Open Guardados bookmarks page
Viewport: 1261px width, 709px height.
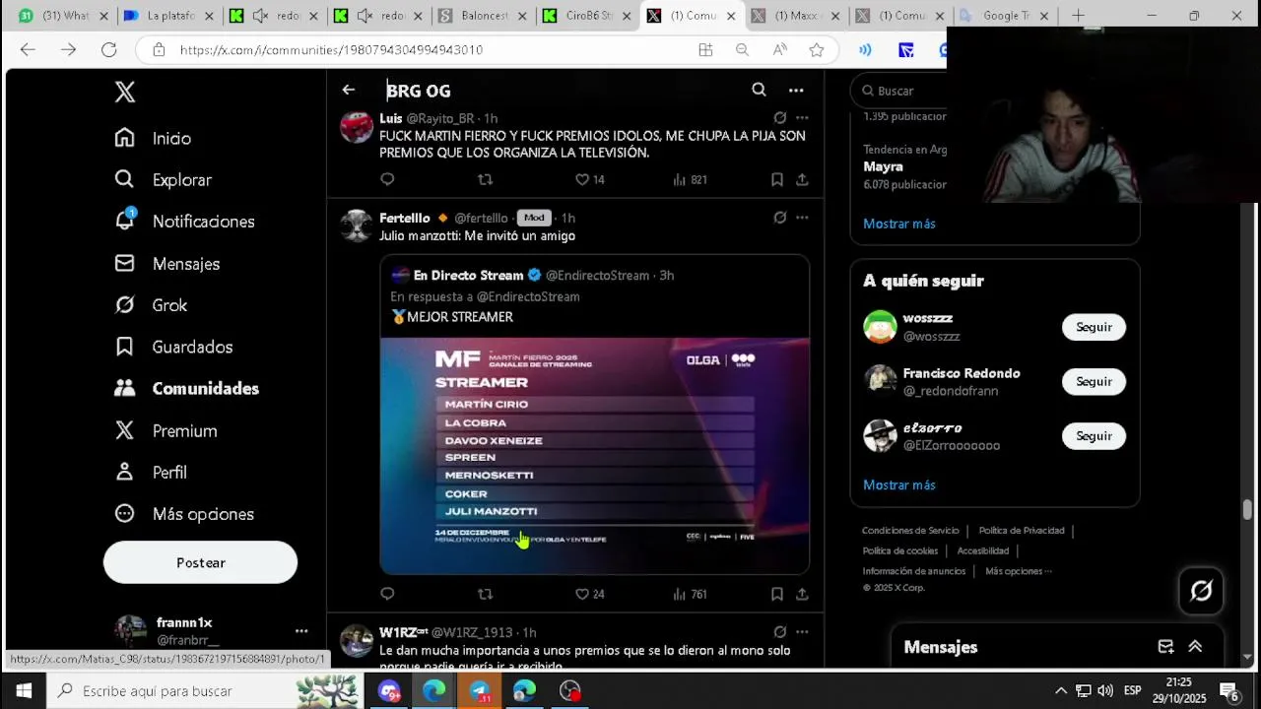(x=173, y=347)
